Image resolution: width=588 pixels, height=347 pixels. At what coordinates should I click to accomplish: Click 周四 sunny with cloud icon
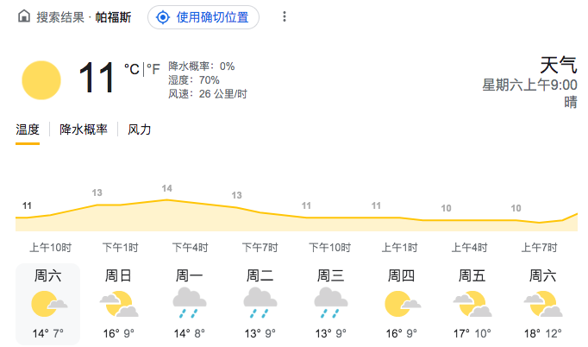pos(401,304)
